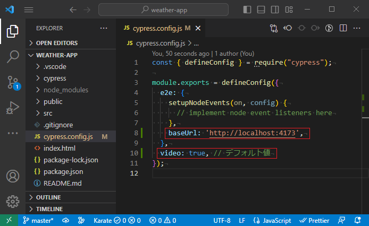Click the CodeLens 'You, 50 seconds ago' annotation

tap(180, 54)
